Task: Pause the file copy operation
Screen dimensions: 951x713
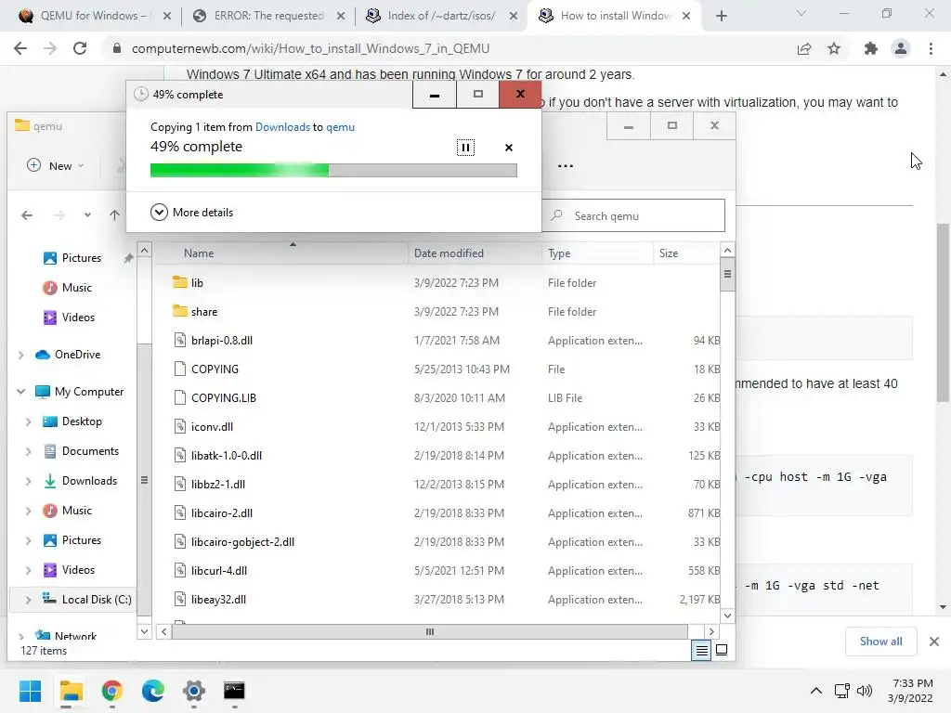Action: (465, 148)
